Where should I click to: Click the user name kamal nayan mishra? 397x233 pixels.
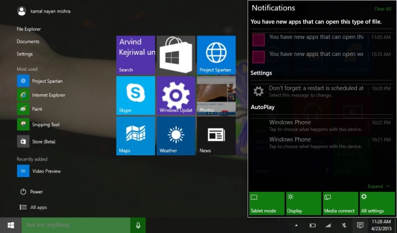coord(50,11)
